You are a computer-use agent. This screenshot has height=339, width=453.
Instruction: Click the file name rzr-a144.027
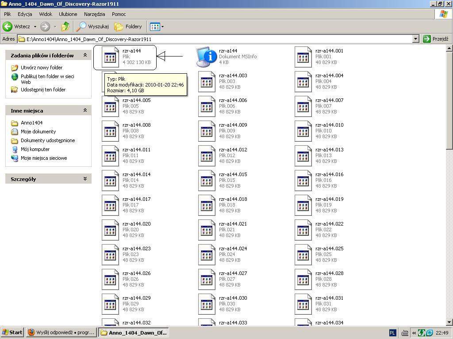click(x=233, y=273)
